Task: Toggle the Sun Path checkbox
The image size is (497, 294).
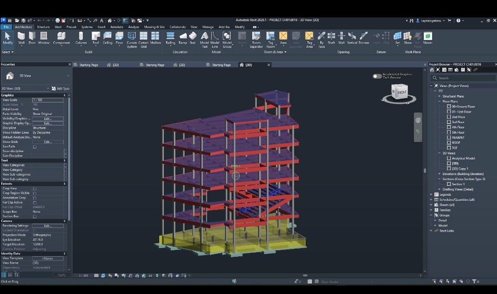Action: [35, 147]
